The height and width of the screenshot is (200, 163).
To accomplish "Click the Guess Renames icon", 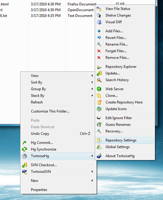I will [99, 124].
